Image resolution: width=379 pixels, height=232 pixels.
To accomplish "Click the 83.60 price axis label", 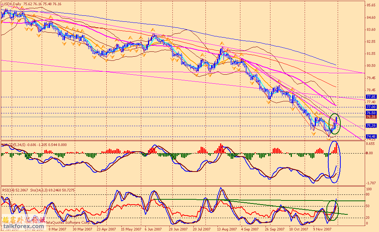I will coord(371,30).
